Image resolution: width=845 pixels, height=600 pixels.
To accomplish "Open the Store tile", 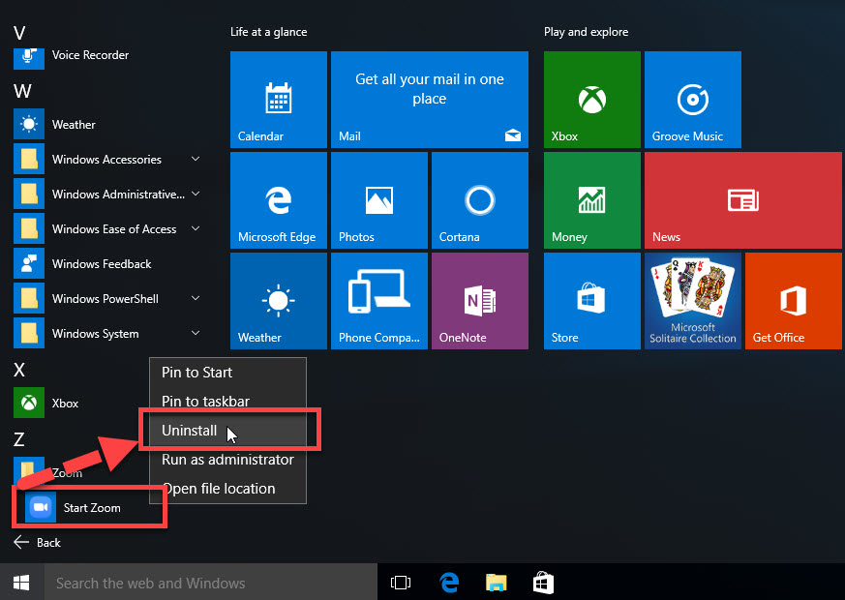I will tap(591, 301).
